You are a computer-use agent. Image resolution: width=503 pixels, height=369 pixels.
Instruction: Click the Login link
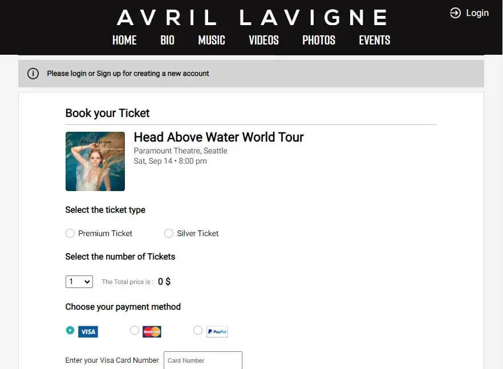coord(477,13)
